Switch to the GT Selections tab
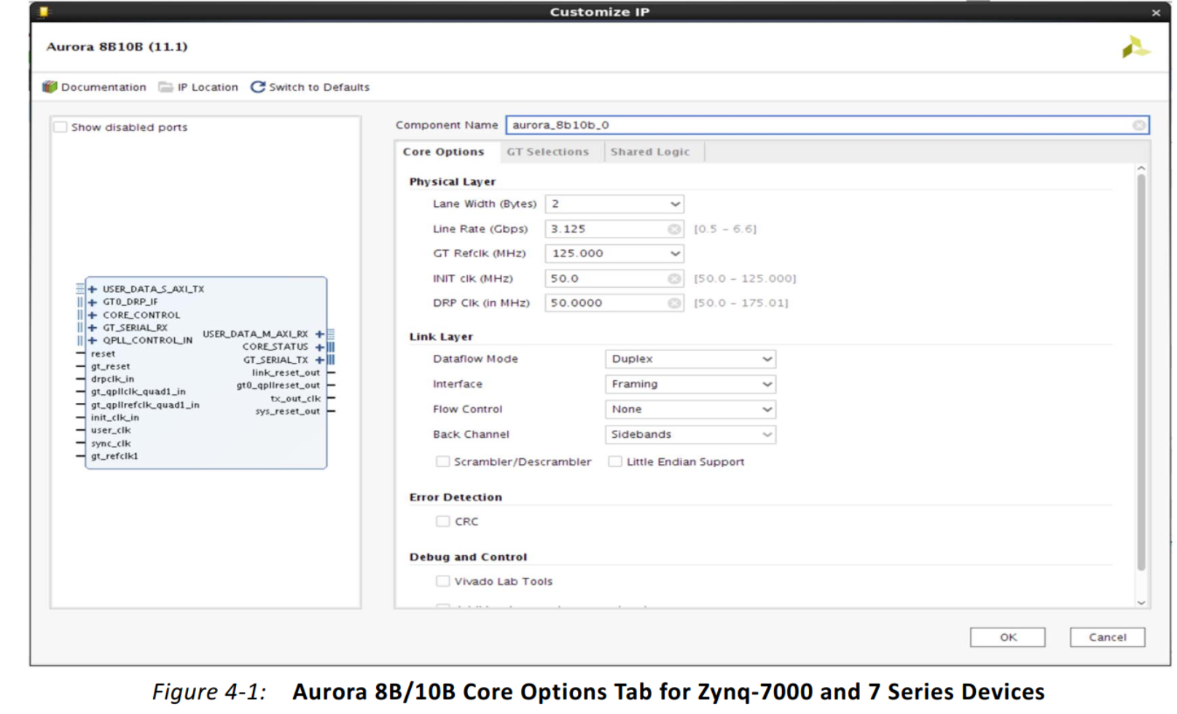The image size is (1177, 714). [549, 152]
